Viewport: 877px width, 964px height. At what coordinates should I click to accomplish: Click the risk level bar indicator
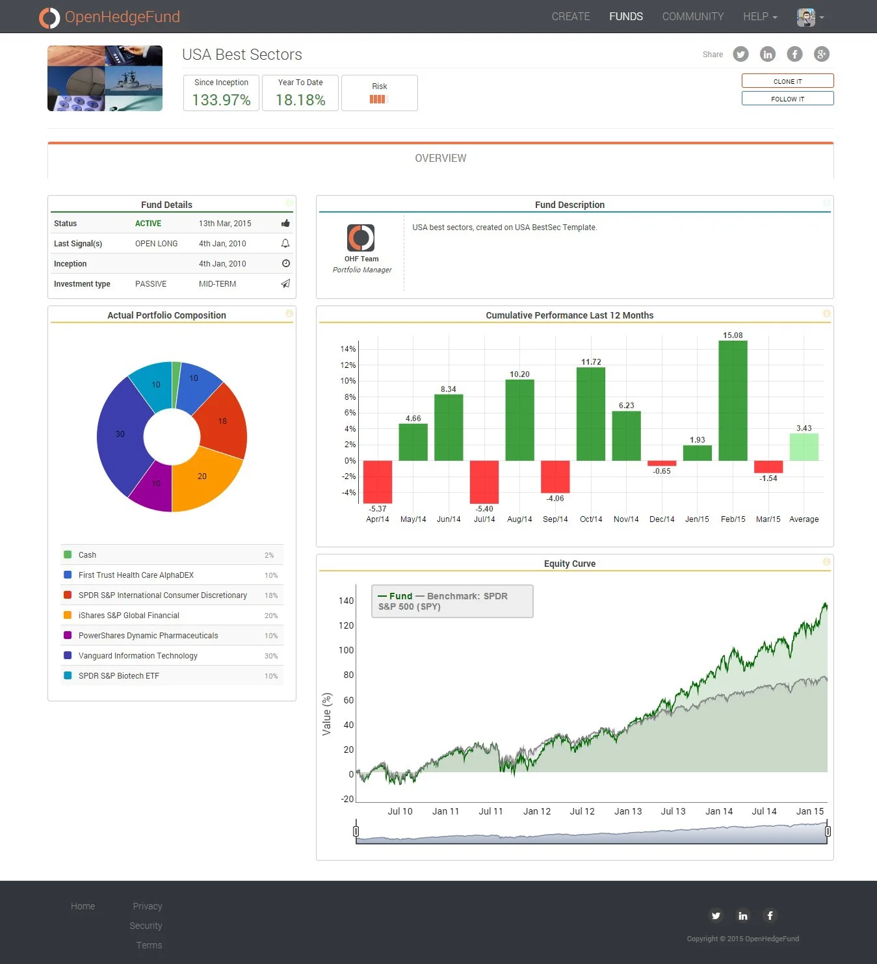[x=379, y=99]
